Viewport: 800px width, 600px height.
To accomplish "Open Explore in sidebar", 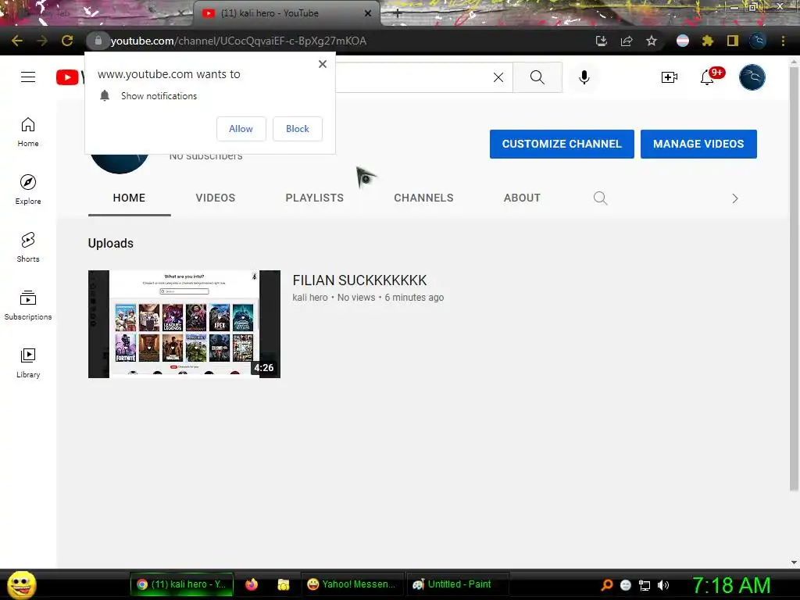I will (28, 189).
